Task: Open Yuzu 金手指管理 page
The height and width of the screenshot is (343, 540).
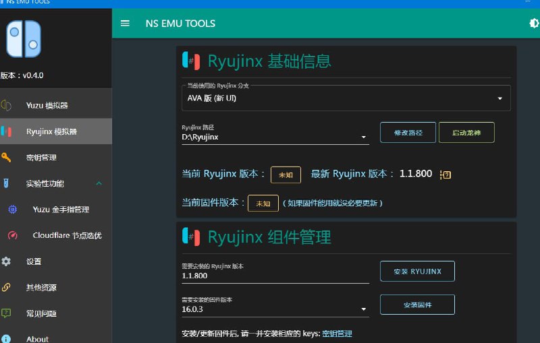Action: [56, 209]
